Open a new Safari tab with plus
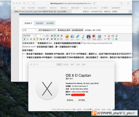Screen dimensions: 139x117 click(x=130, y=11)
